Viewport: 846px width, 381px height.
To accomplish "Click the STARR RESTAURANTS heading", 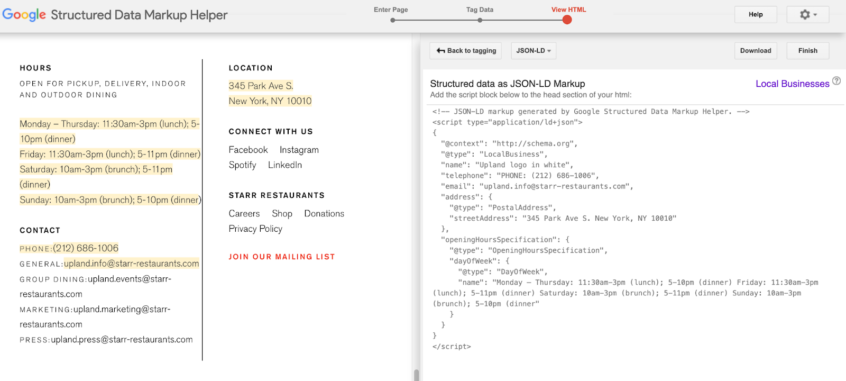I will (x=277, y=195).
